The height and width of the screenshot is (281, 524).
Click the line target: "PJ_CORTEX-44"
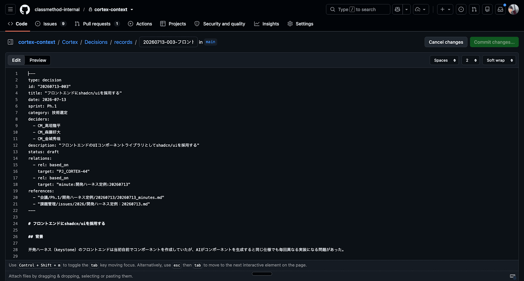[x=64, y=171]
